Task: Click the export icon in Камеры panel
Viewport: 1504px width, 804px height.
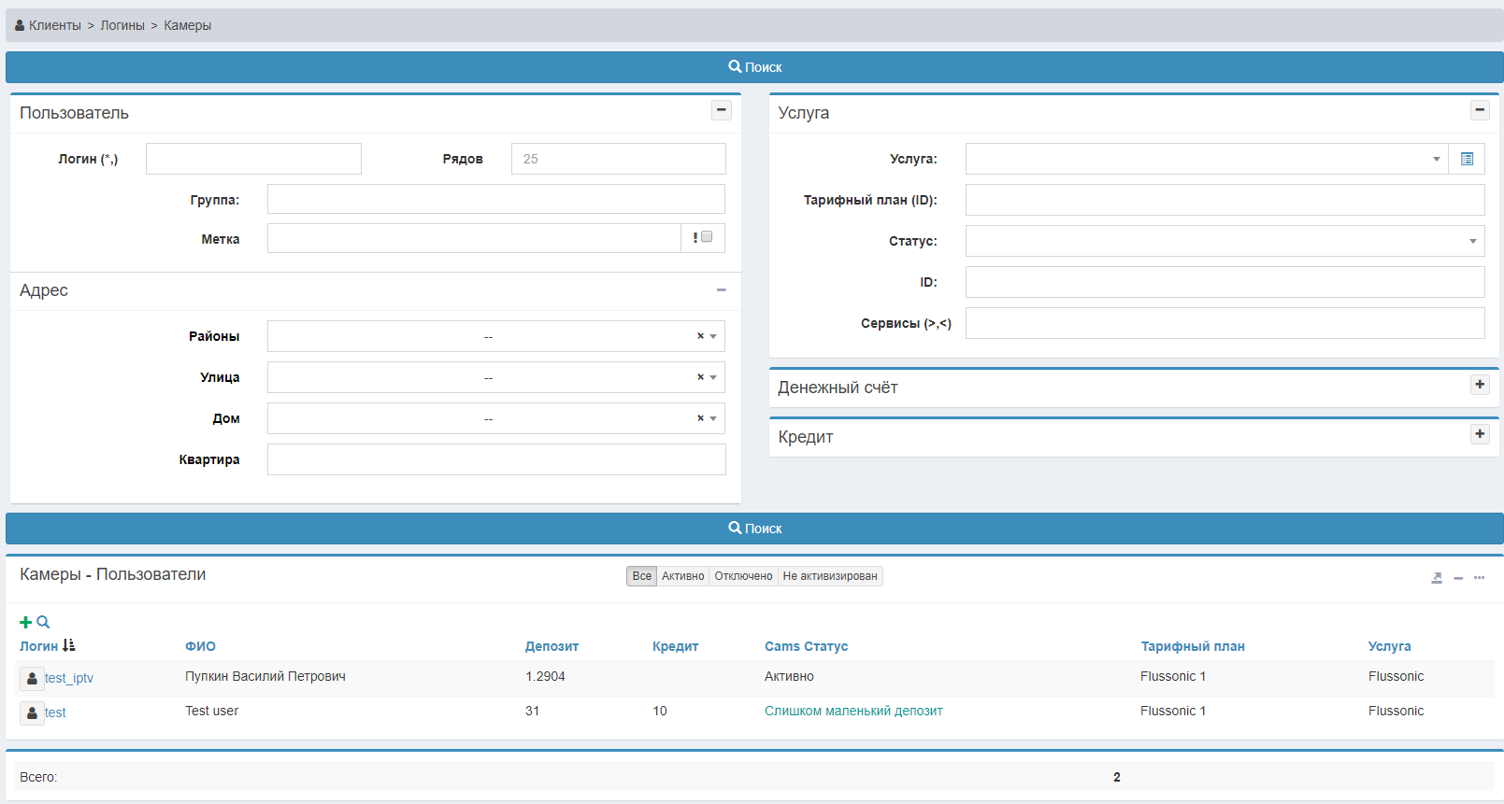Action: 1437,578
